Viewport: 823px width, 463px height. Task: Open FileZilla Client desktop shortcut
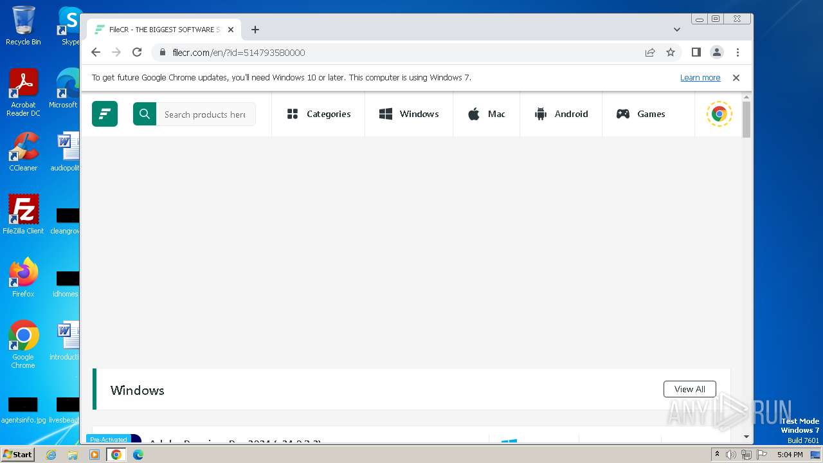23,214
